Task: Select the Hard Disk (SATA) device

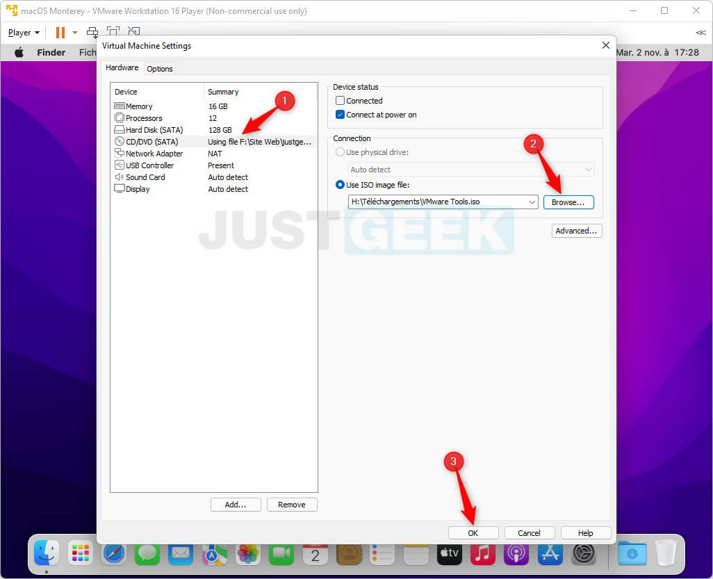Action: 214,129
